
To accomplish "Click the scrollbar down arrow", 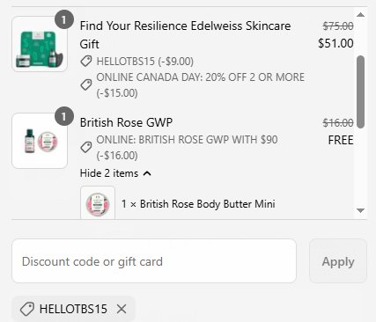I will point(360,210).
